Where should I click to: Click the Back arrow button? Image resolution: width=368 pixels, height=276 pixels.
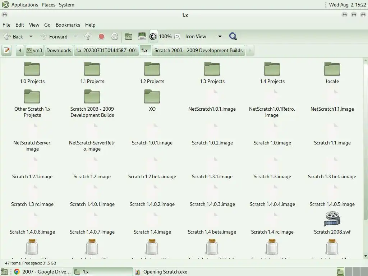(x=13, y=37)
